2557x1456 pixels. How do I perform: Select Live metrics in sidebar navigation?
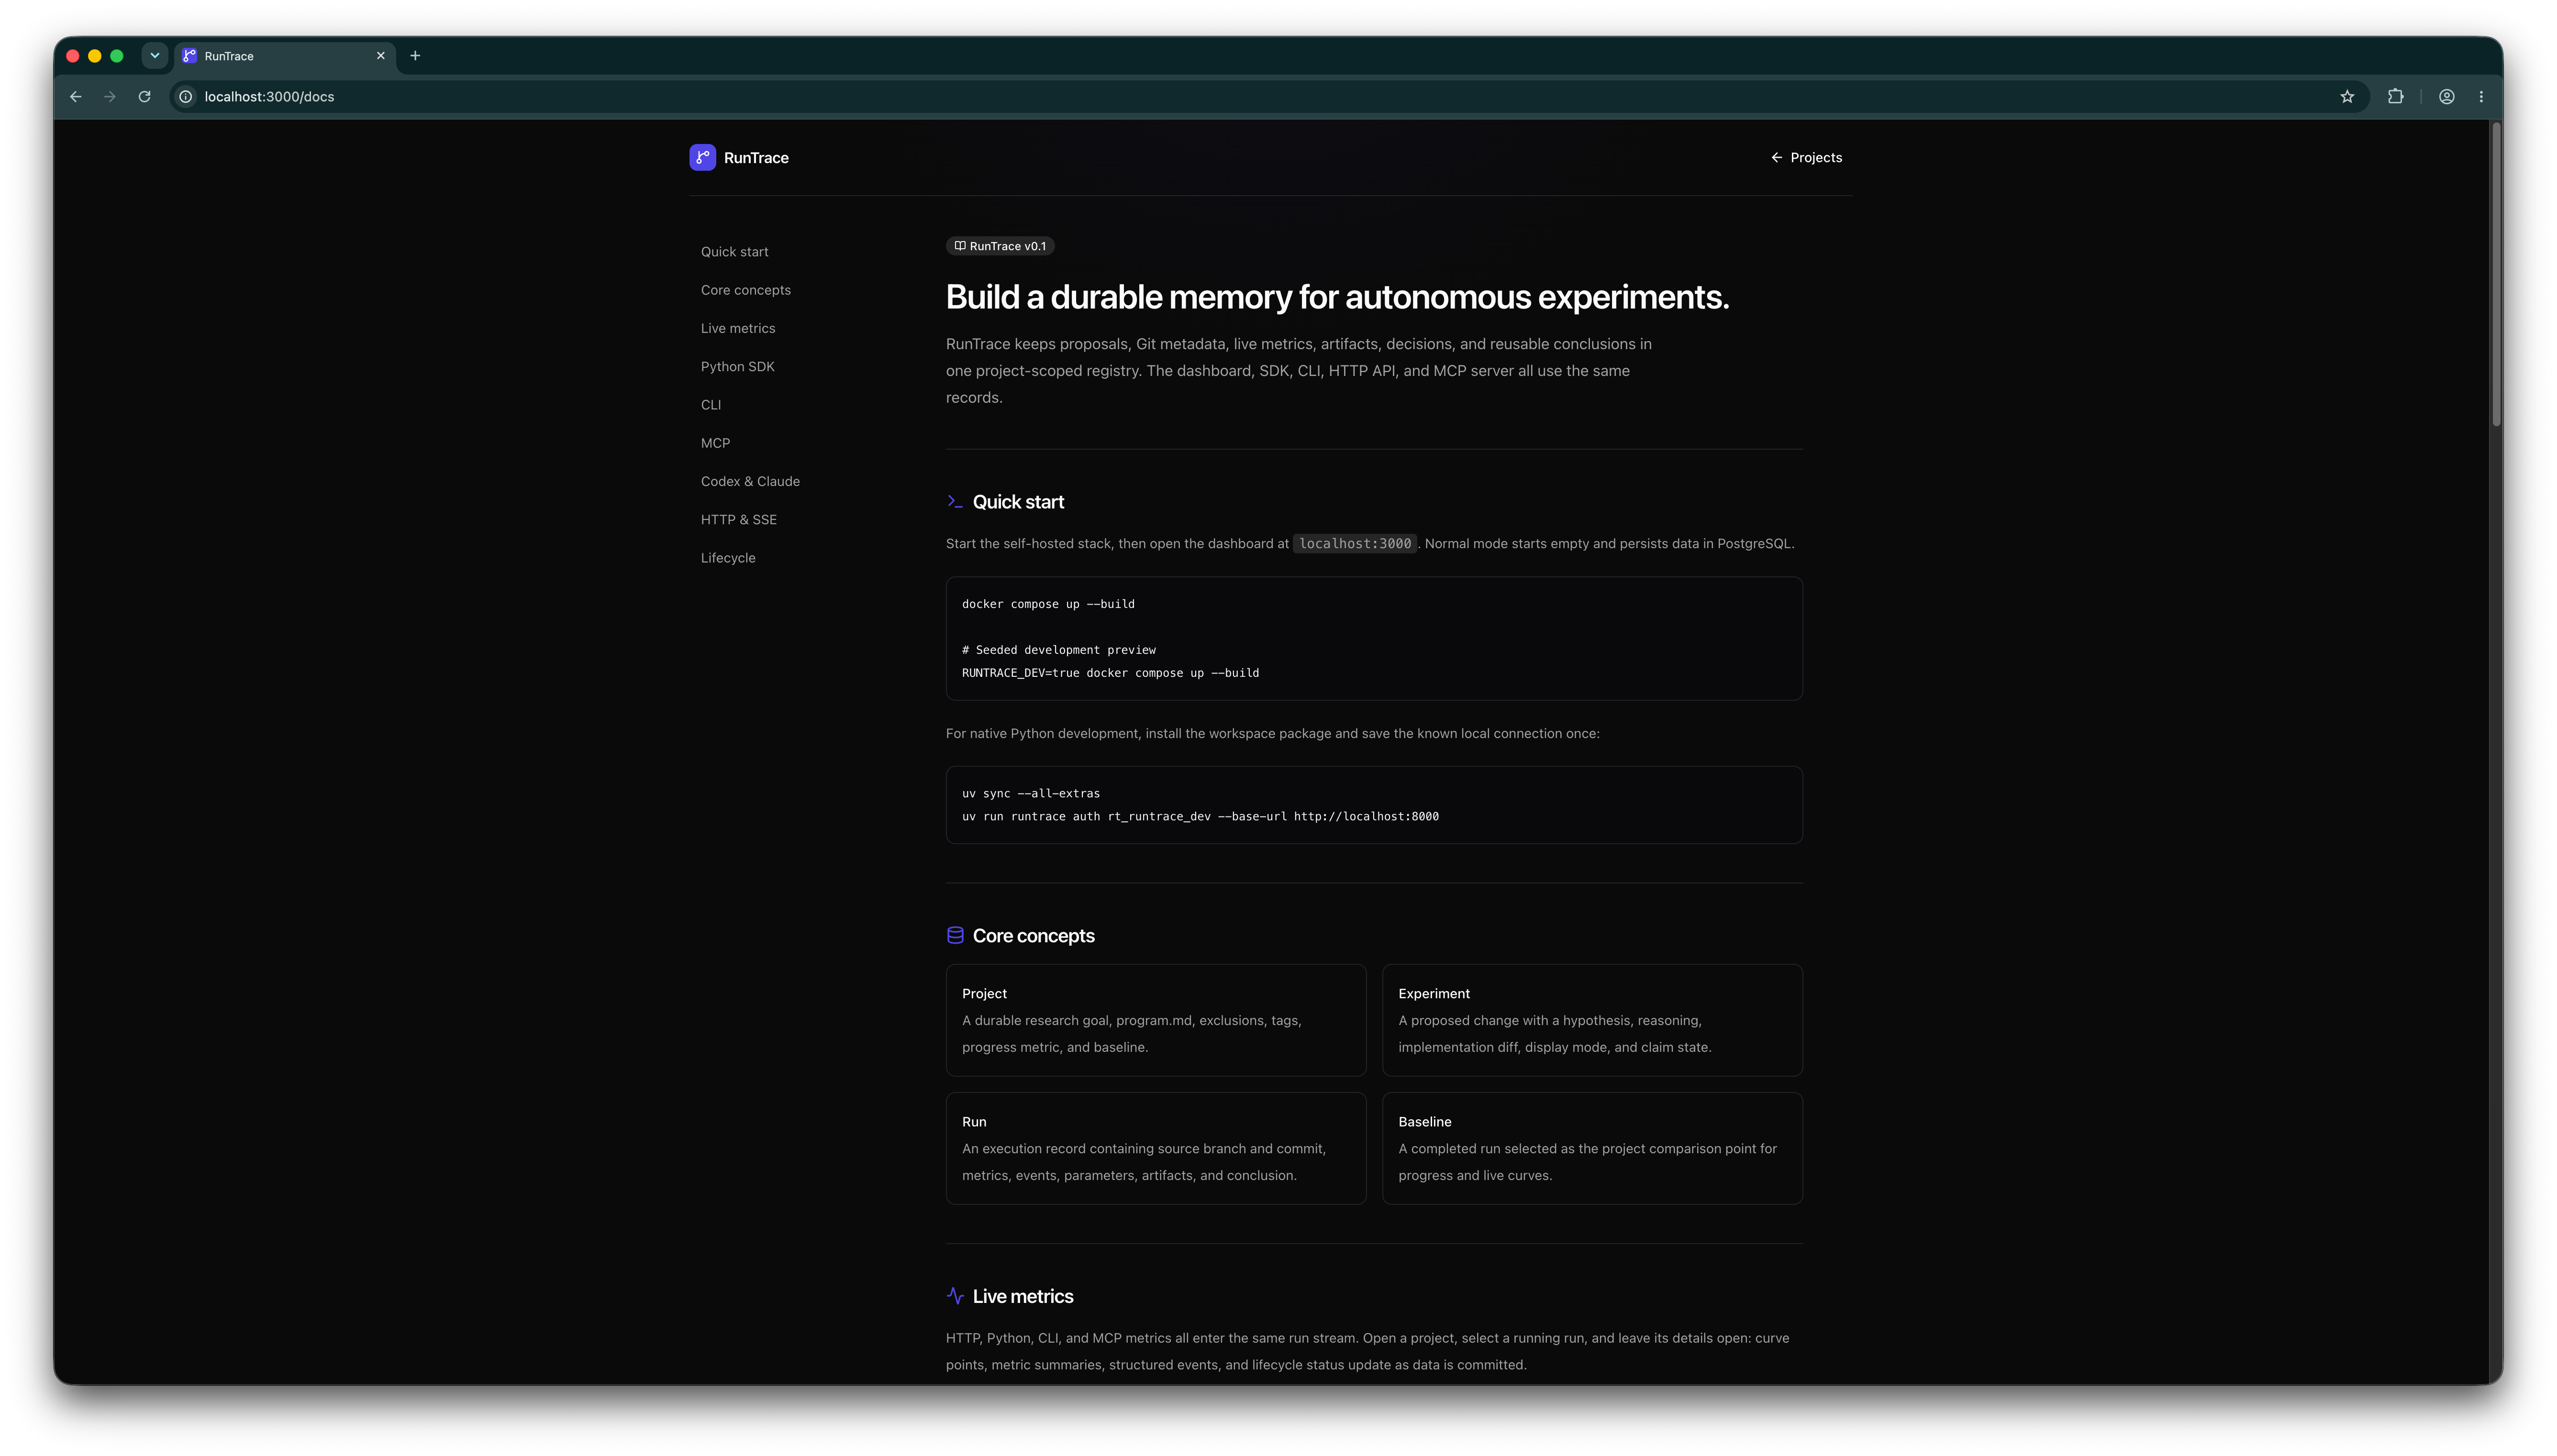(x=737, y=328)
